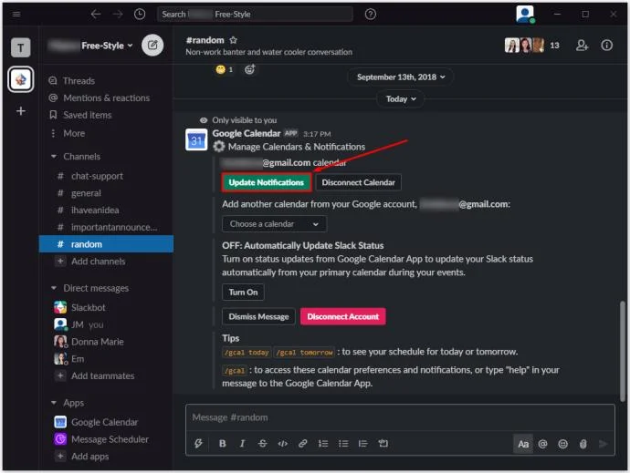Image resolution: width=630 pixels, height=473 pixels.
Task: Click the Message #random input field
Action: 400,417
